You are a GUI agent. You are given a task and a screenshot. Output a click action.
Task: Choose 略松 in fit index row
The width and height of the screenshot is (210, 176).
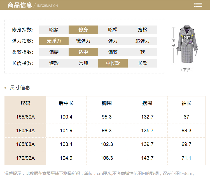point(113,30)
